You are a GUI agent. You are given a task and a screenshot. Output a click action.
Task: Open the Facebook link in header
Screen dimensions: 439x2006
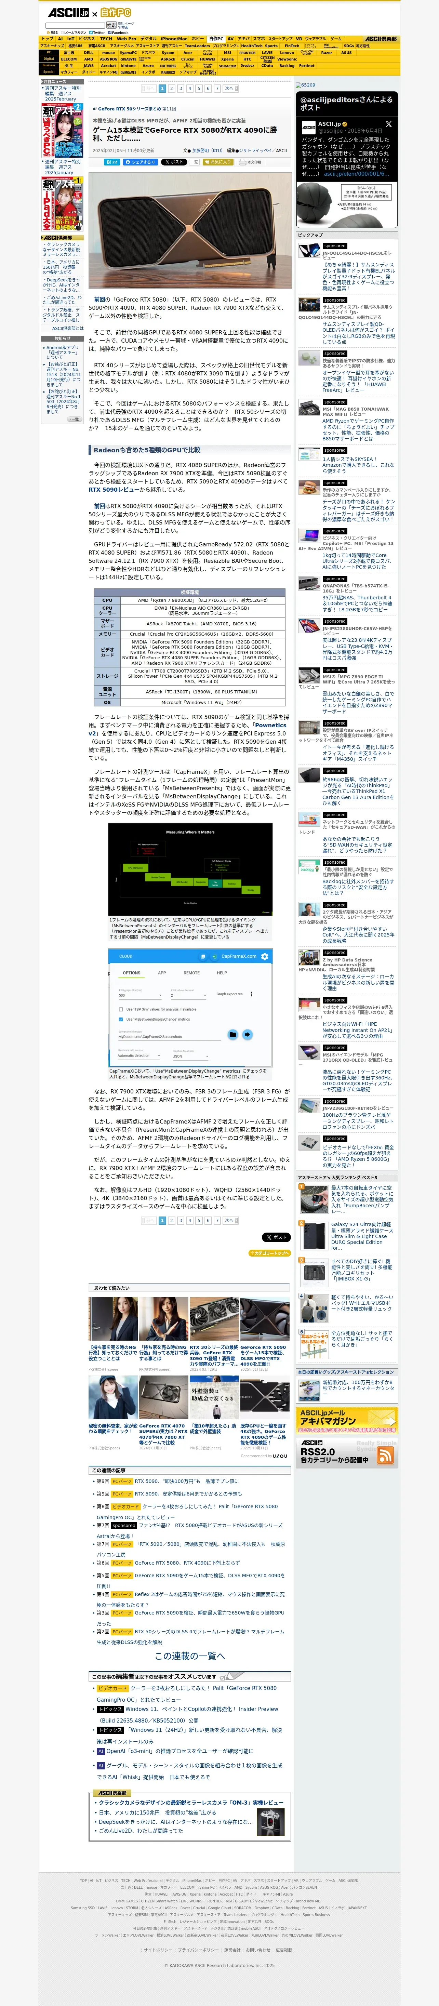pos(118,33)
